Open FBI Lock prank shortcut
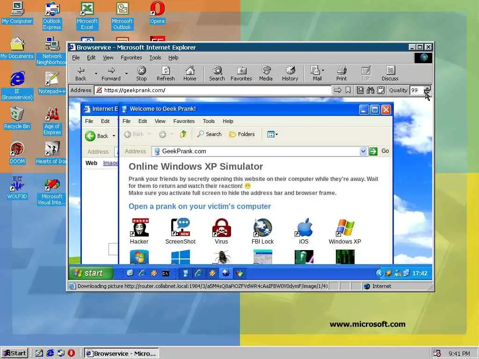The height and width of the screenshot is (359, 479). [263, 231]
